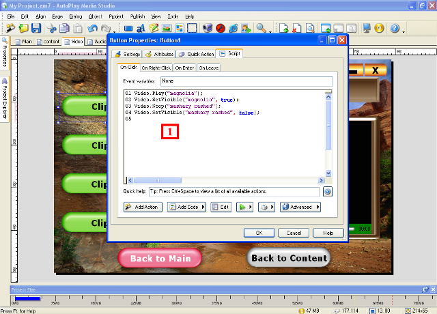Click the Open folder toolbar icon
The width and height of the screenshot is (437, 314).
pos(23,29)
